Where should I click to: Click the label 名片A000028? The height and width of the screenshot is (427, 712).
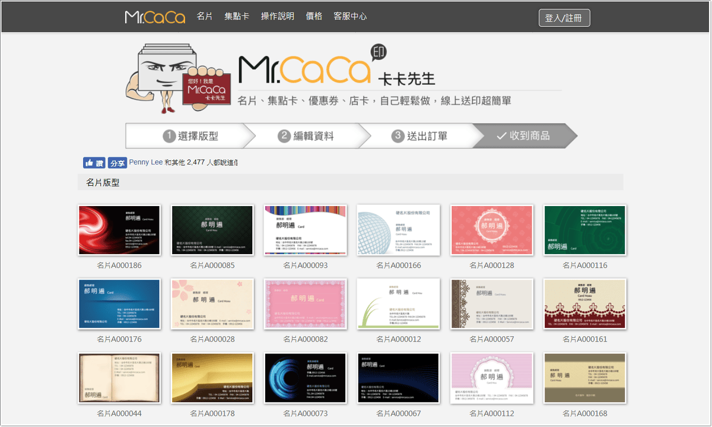click(212, 340)
